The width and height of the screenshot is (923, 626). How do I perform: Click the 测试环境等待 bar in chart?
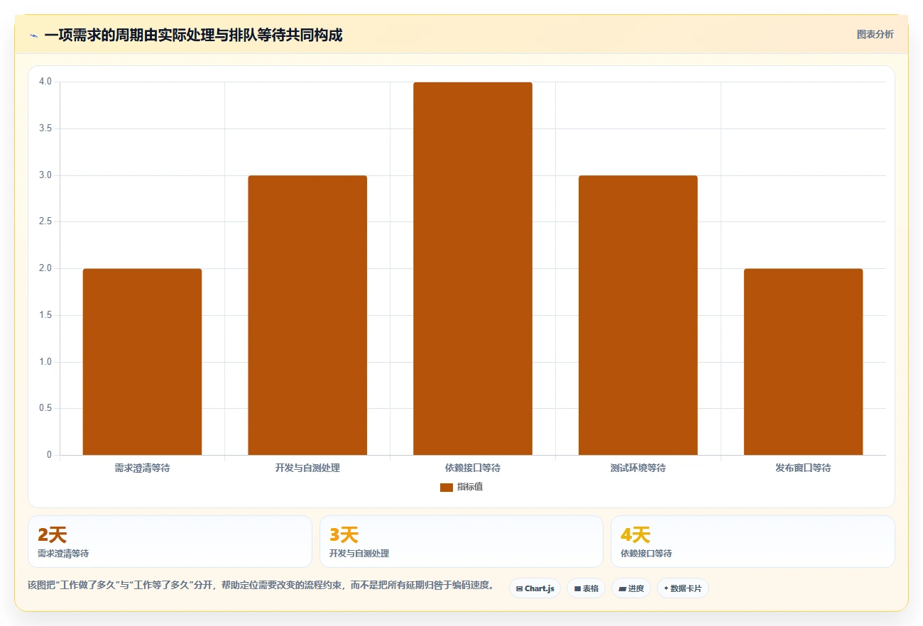pyautogui.click(x=638, y=315)
